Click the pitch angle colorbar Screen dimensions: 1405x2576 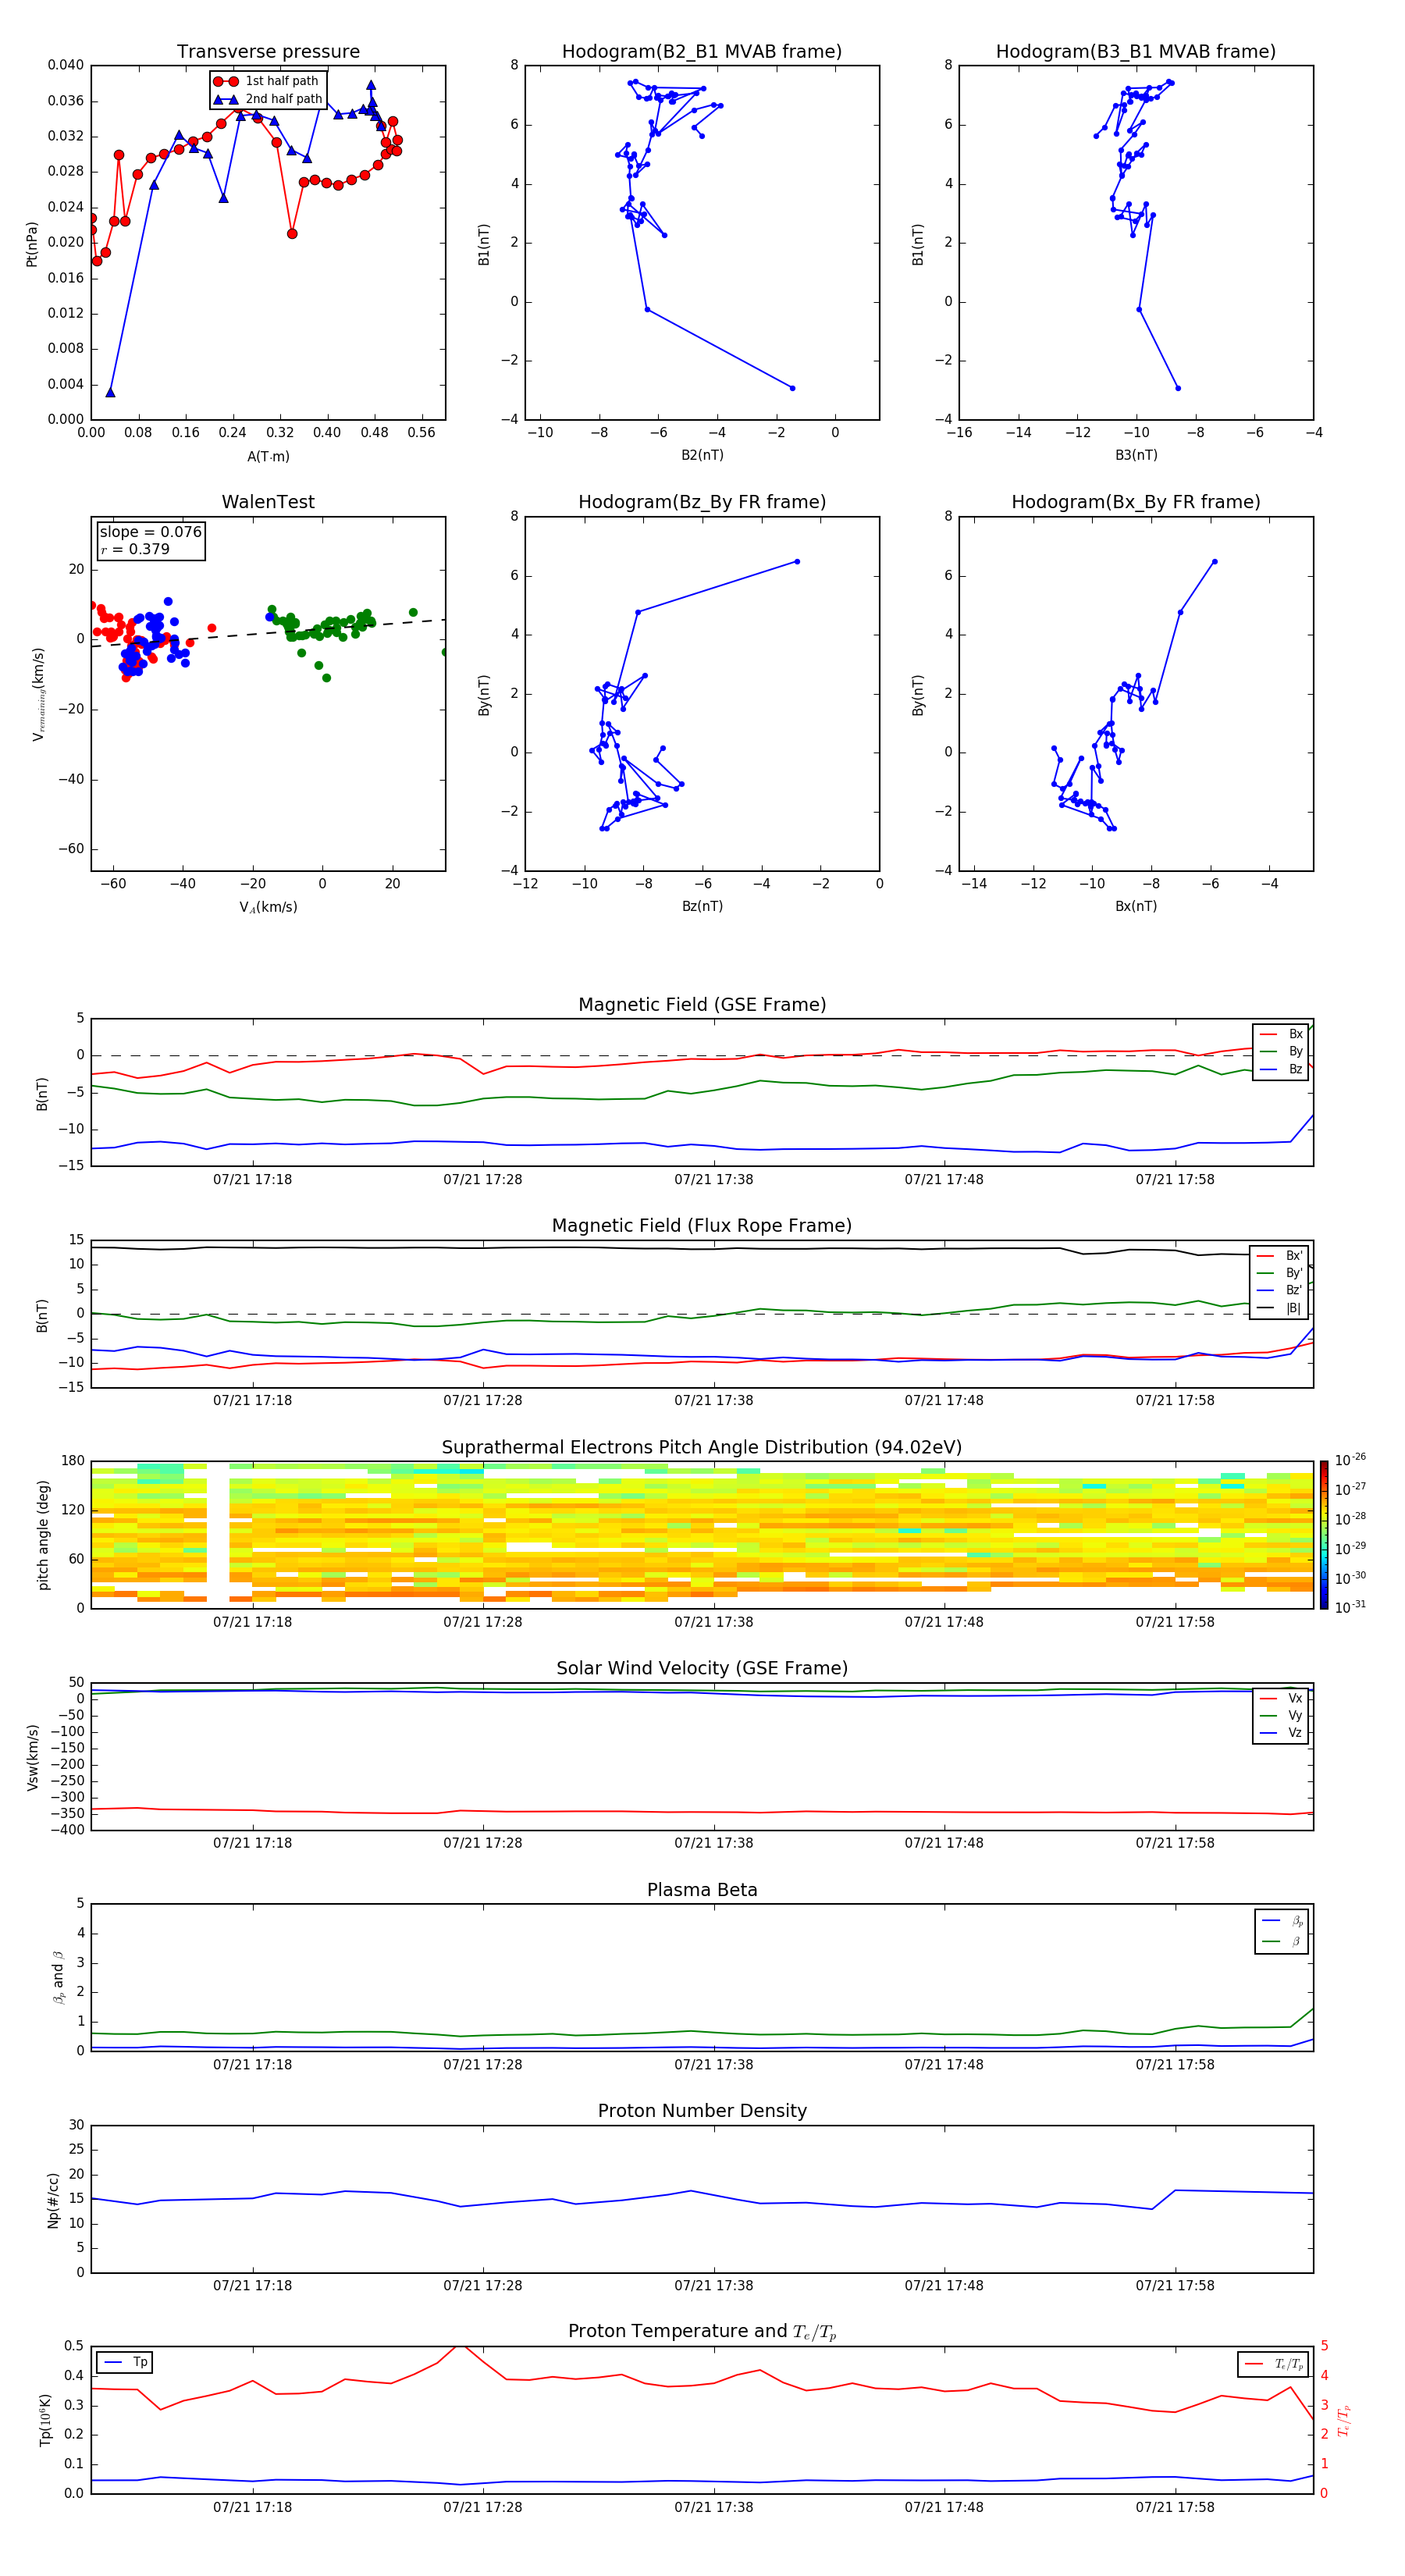point(1324,1535)
